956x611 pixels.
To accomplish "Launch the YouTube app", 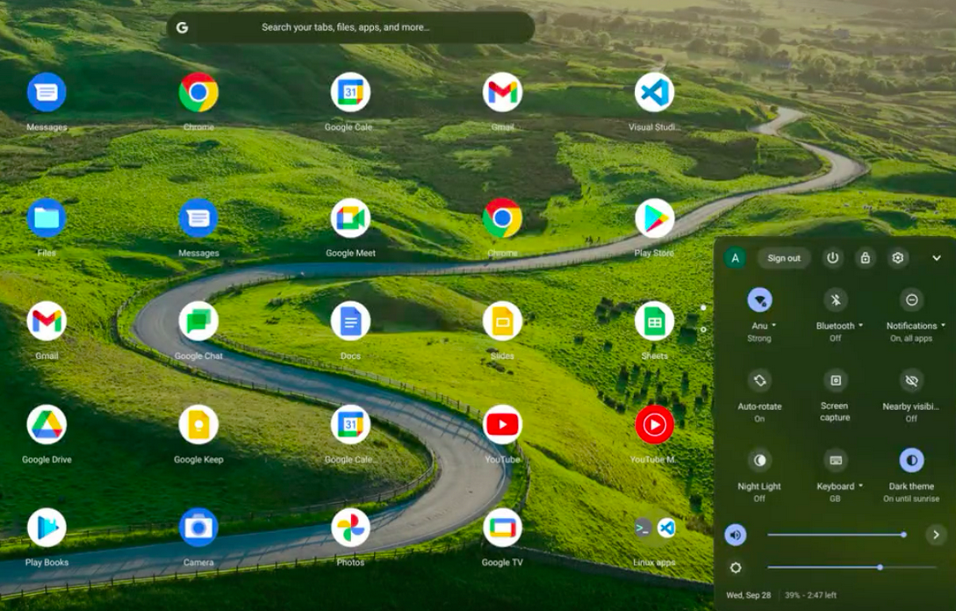I will click(502, 424).
